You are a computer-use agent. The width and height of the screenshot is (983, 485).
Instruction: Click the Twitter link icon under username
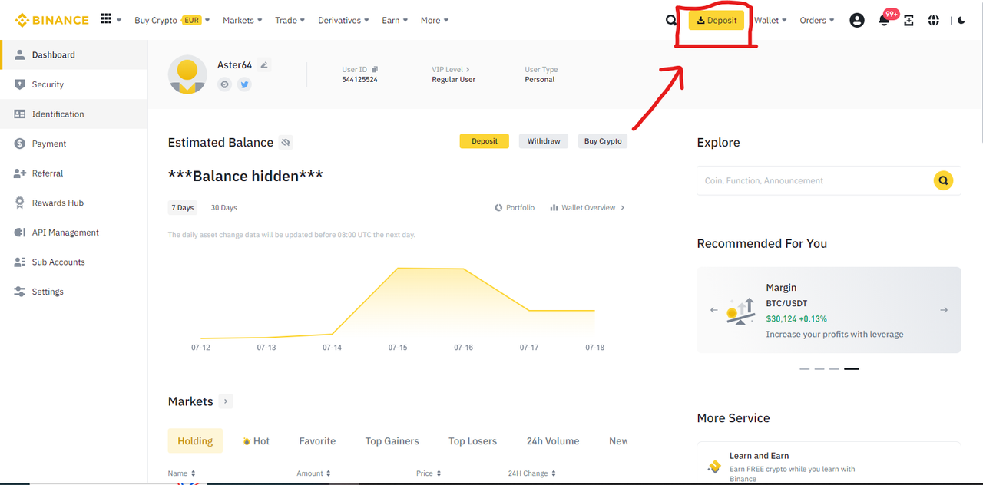[244, 84]
